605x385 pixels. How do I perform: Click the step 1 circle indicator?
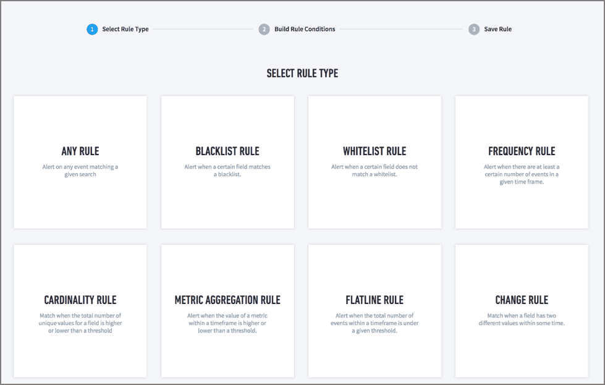pos(92,29)
